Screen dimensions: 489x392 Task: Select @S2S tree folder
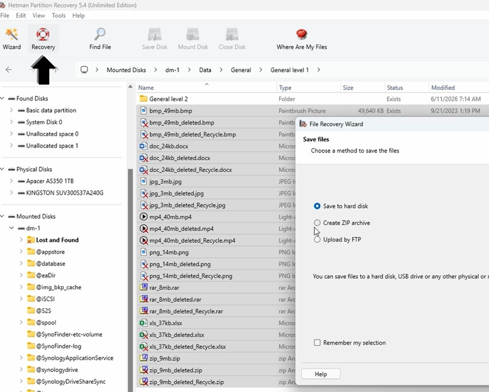[43, 311]
